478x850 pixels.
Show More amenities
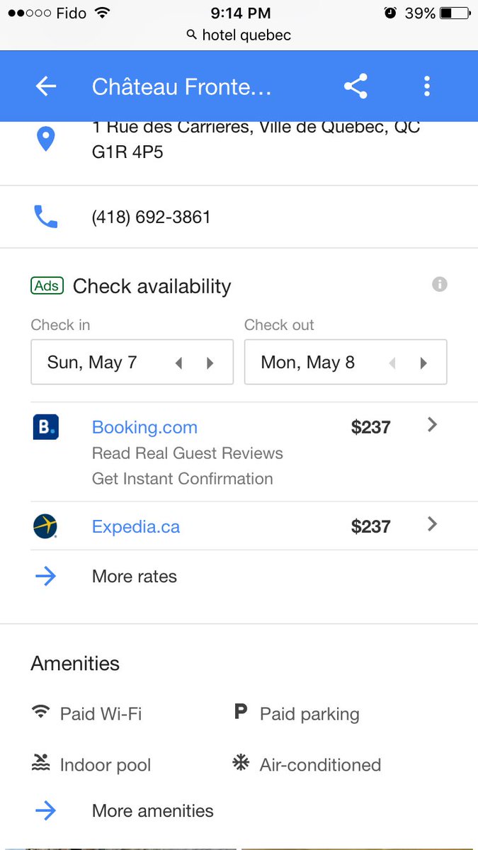152,810
